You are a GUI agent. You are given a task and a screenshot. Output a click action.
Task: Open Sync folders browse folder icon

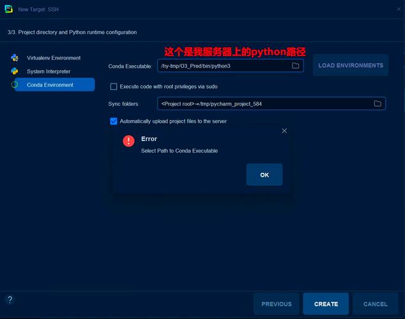(378, 103)
